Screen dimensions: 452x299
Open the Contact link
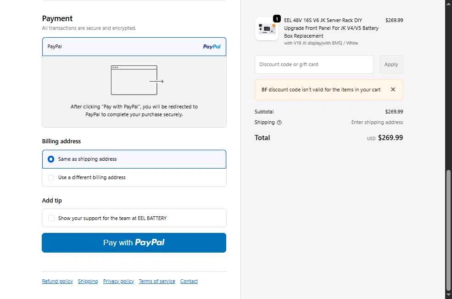(x=189, y=281)
